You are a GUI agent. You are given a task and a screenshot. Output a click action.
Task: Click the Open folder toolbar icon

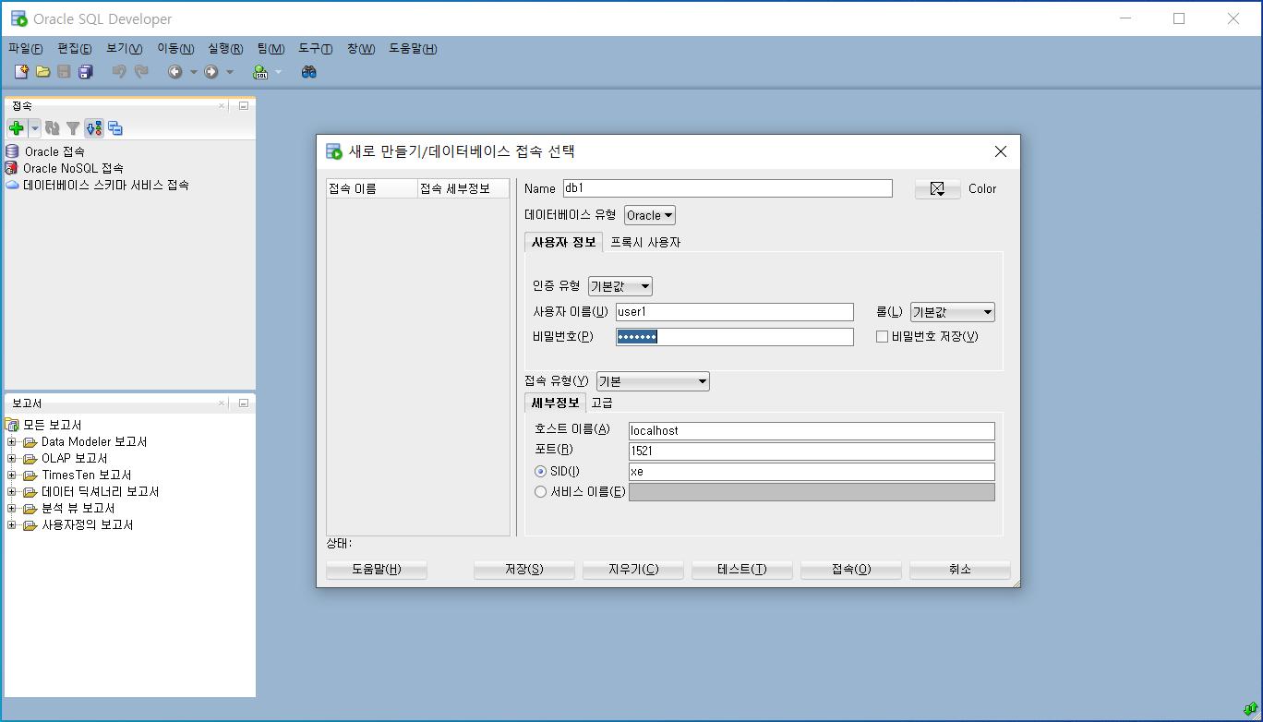[42, 72]
